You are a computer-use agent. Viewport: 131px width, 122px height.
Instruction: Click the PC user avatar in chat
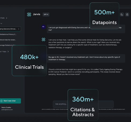(x=43, y=27)
